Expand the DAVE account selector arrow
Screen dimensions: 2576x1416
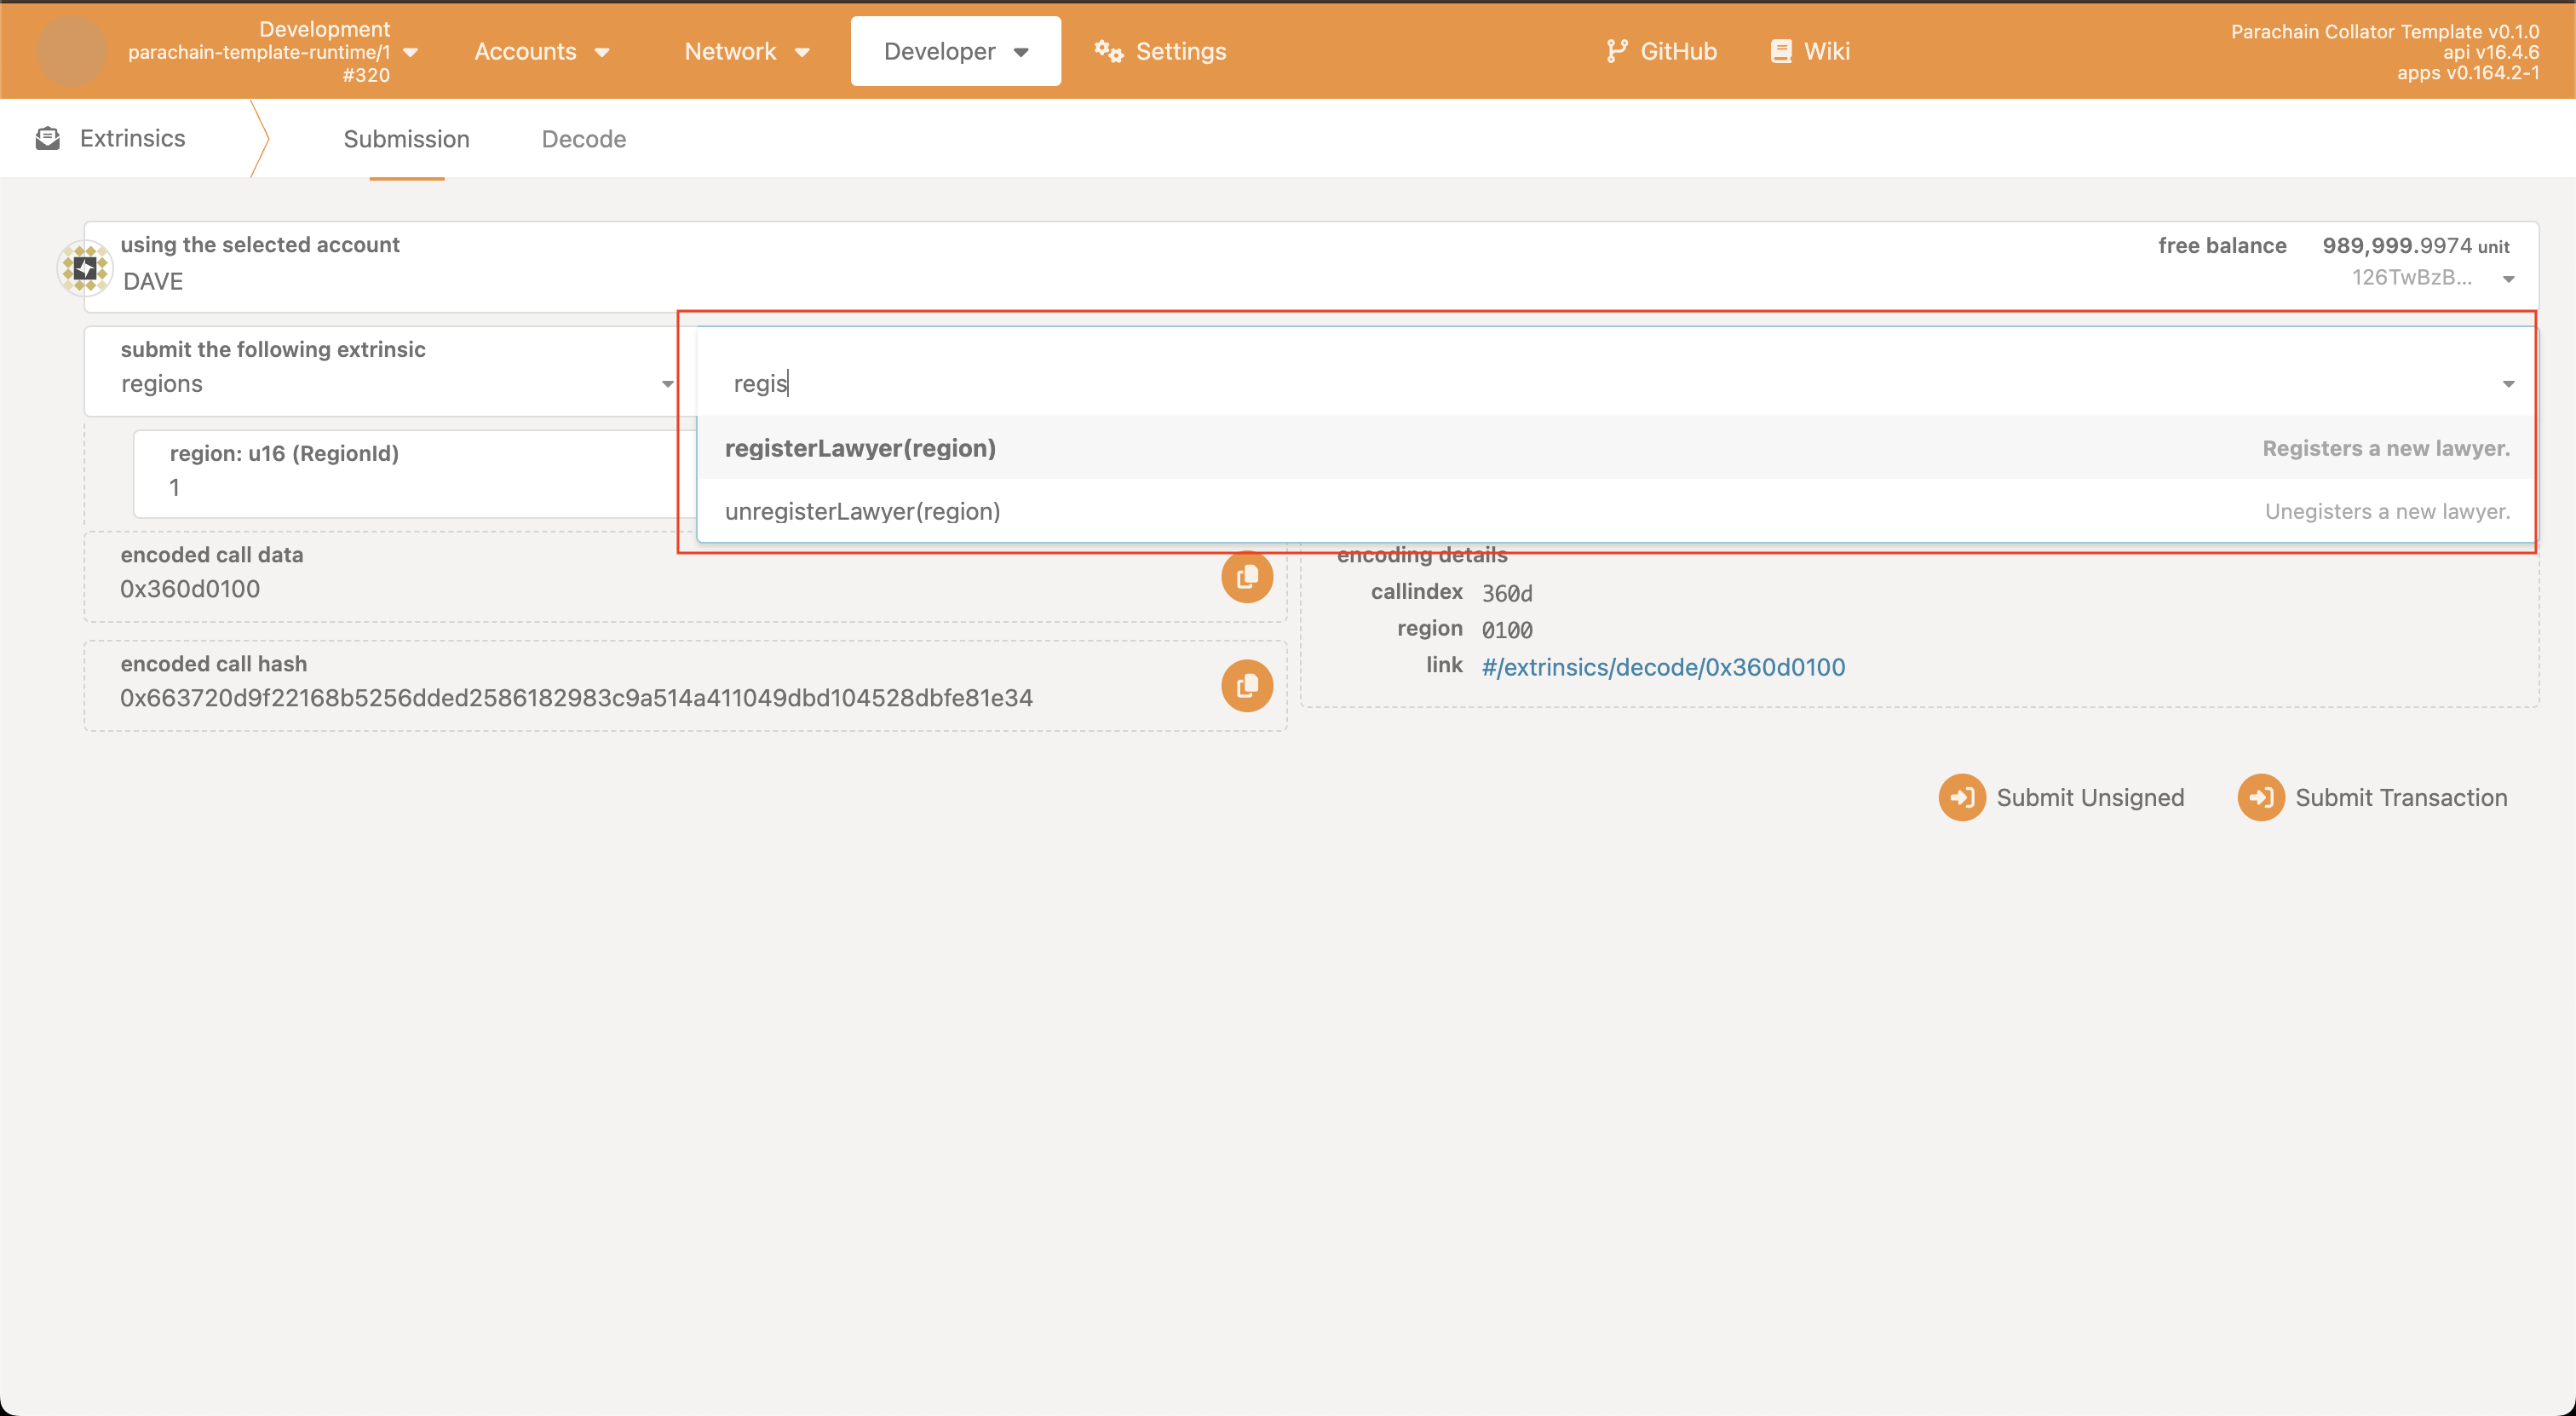2508,279
